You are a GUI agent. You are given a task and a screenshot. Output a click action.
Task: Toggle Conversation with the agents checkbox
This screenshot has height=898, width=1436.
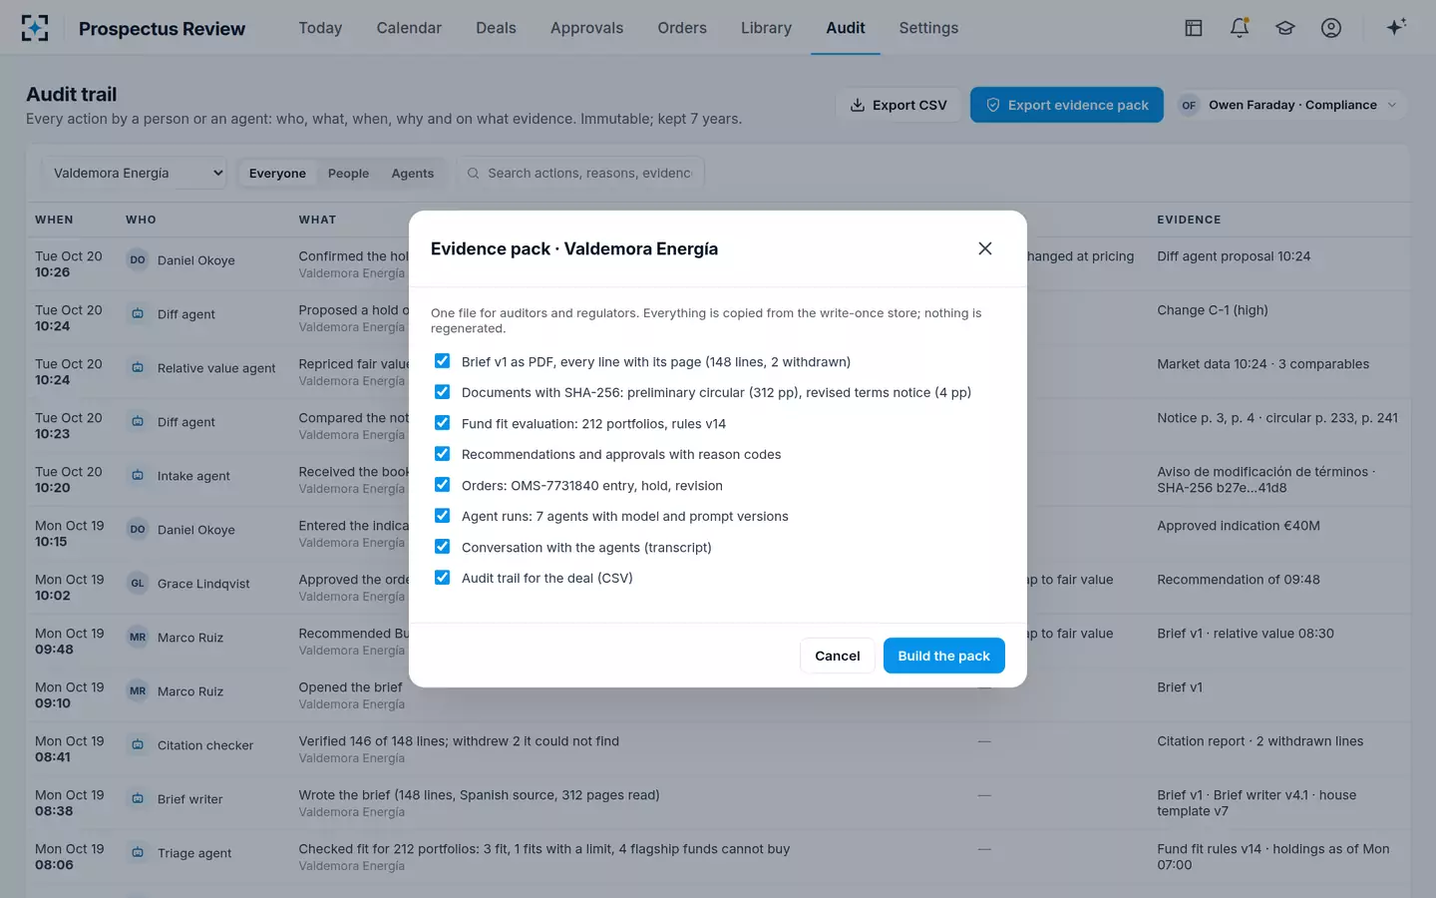click(442, 547)
